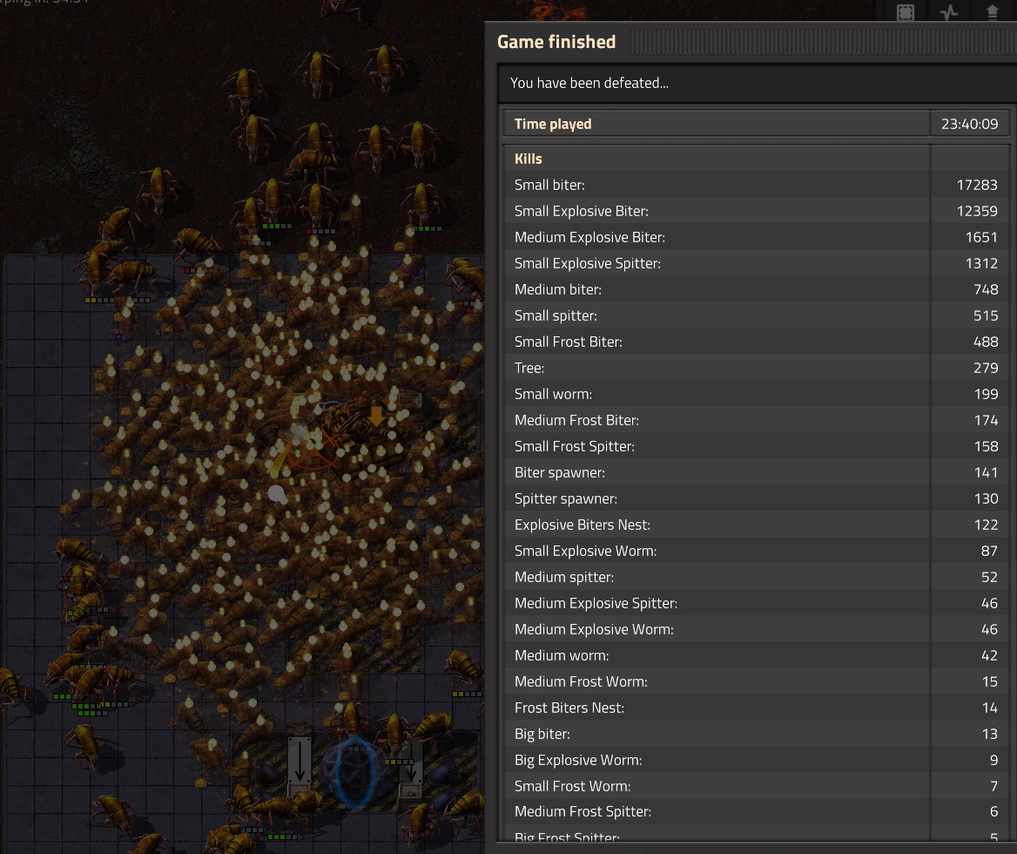Click the kill count 87
This screenshot has width=1017, height=854.
pos(990,551)
